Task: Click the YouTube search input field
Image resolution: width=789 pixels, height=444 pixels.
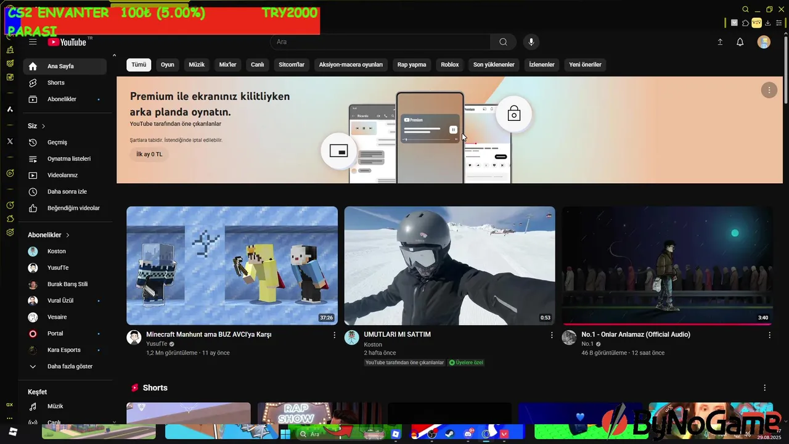Action: click(380, 42)
